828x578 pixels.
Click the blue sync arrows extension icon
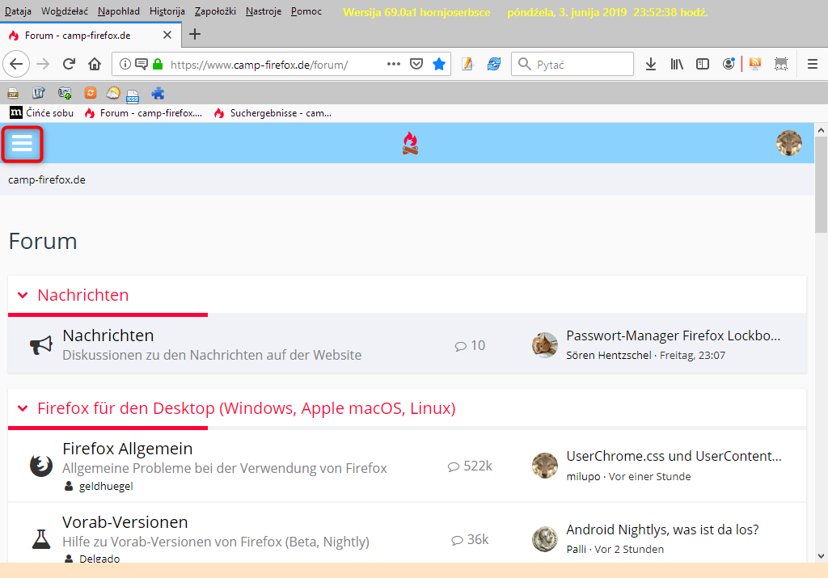(494, 65)
